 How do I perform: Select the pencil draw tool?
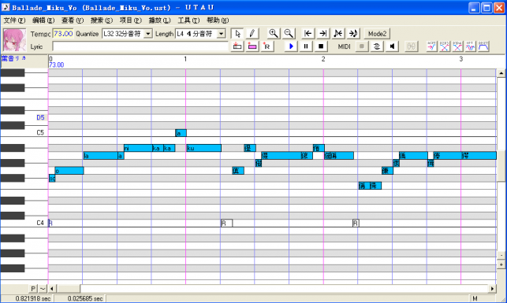[252, 34]
